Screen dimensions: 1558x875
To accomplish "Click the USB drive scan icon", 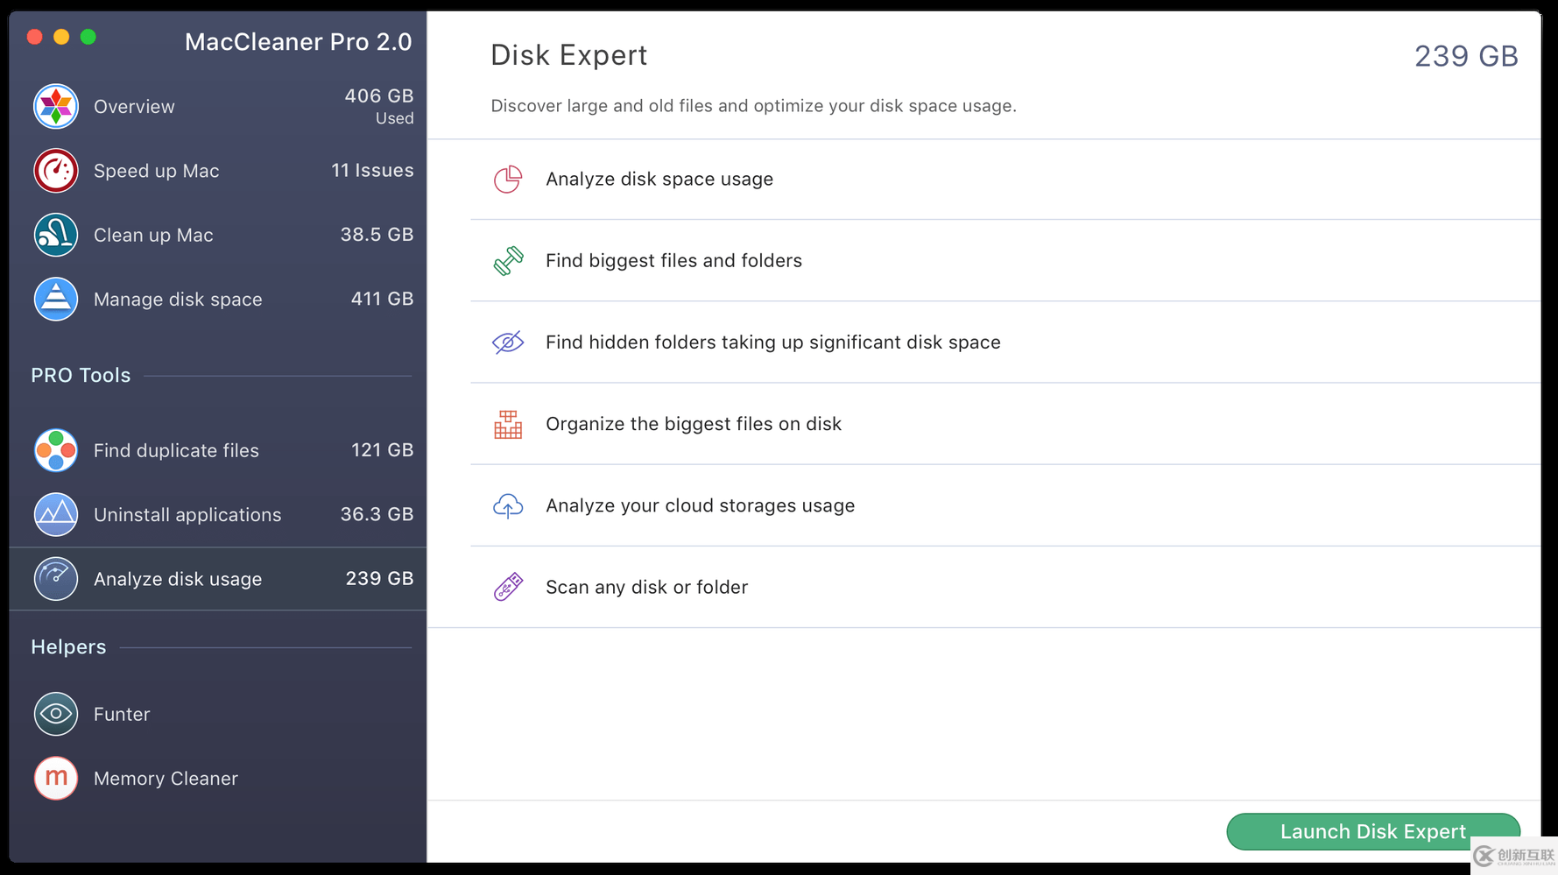I will coord(508,587).
